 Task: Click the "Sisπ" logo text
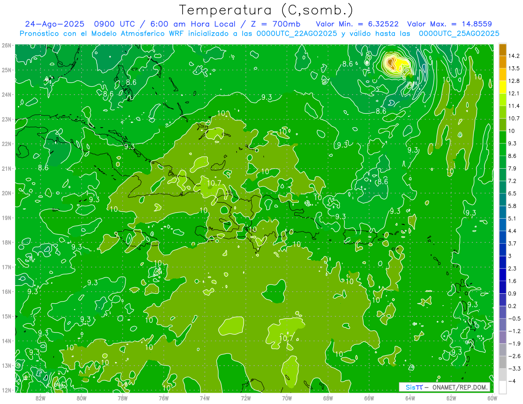coord(414,387)
